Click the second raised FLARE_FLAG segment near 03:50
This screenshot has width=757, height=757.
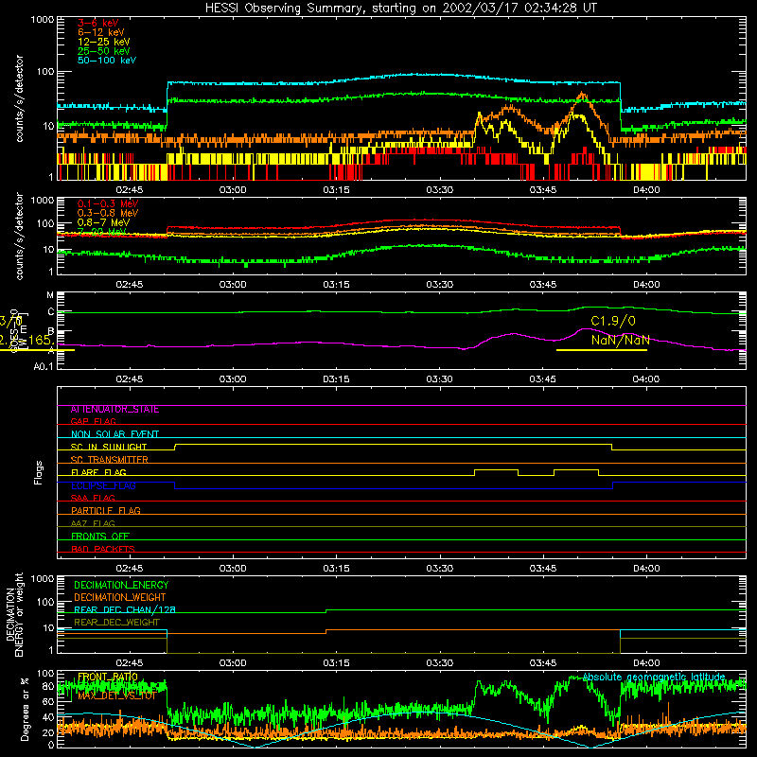point(576,470)
